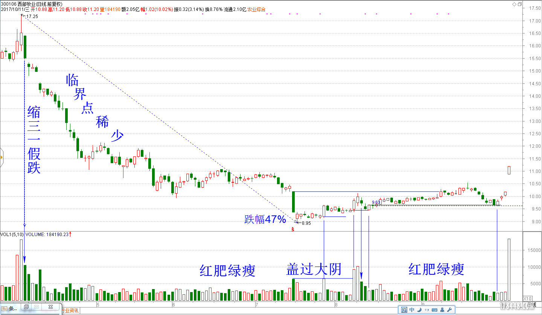
Task: Click the 日线 period label at bottom-right
Action: coord(531,304)
